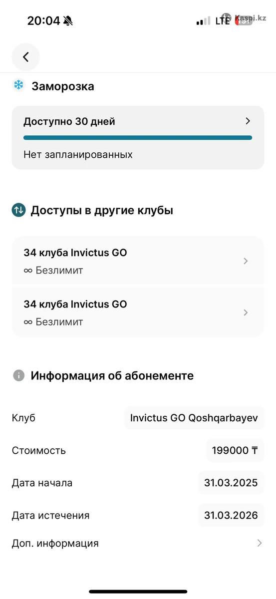Tap the back arrow button
This screenshot has height=599, width=276.
(25, 57)
